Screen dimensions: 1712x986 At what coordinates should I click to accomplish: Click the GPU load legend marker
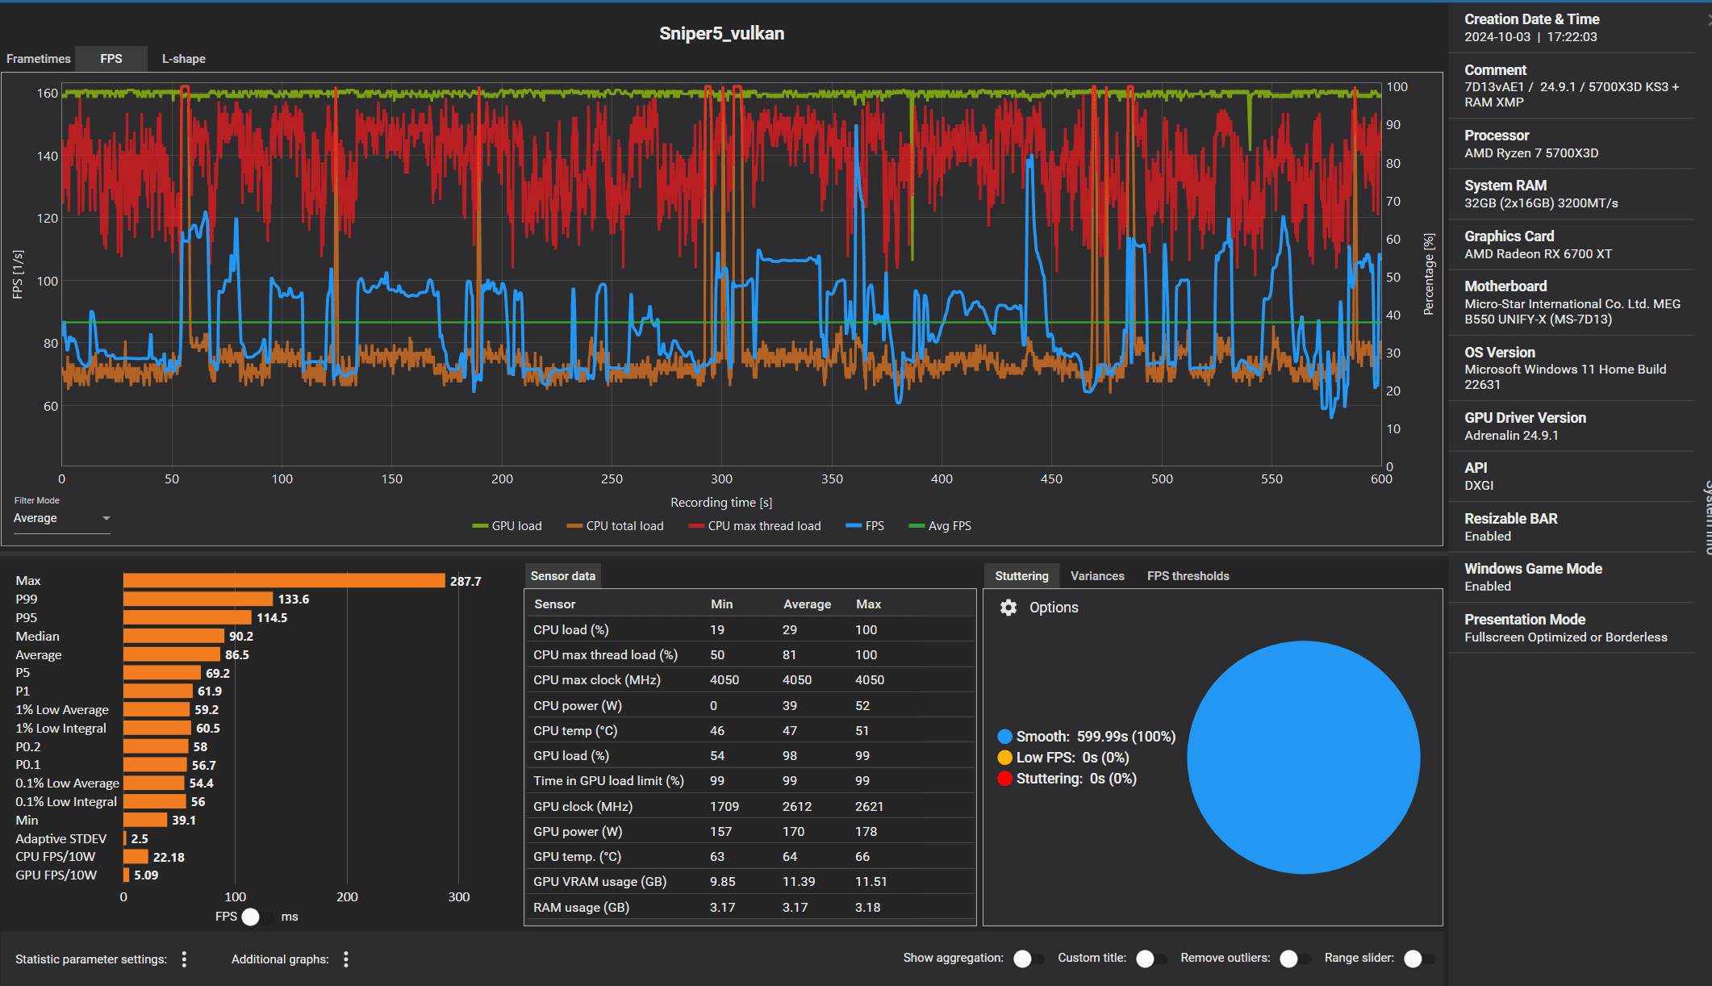coord(480,526)
